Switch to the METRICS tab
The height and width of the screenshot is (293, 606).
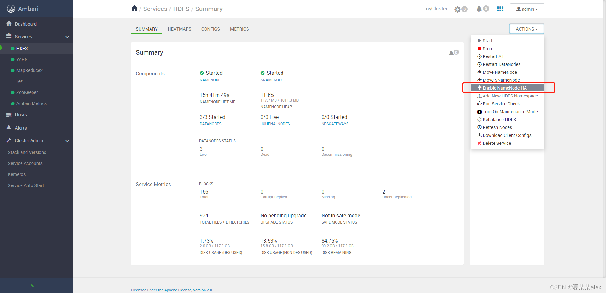coord(239,29)
